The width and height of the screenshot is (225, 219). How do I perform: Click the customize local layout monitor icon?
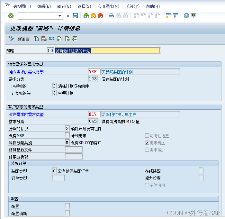pyautogui.click(x=194, y=16)
